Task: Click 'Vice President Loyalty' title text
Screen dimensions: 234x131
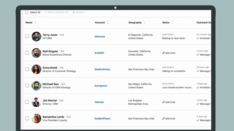Action: coord(55,120)
